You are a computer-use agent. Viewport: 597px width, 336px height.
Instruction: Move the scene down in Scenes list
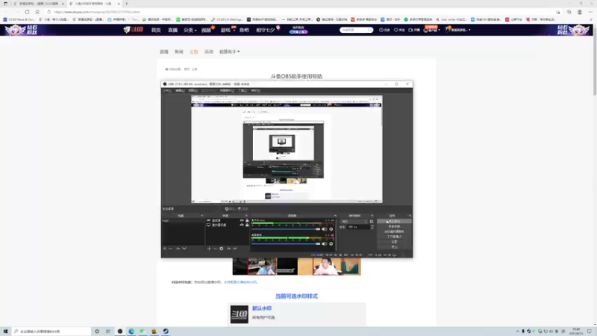[184, 249]
